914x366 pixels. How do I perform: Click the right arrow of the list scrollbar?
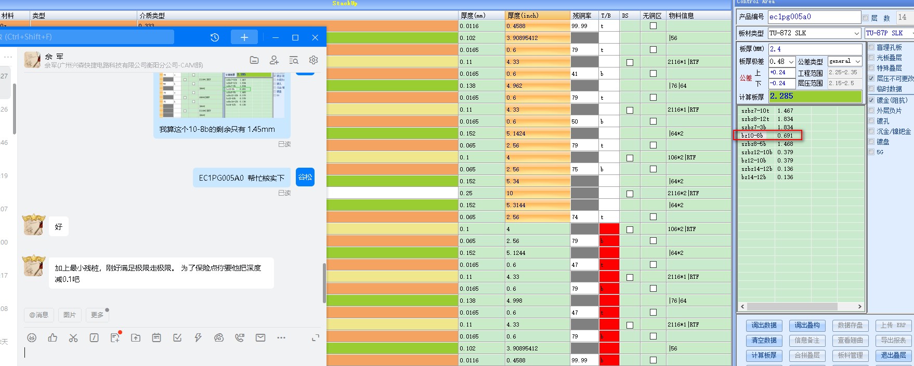[x=859, y=307]
